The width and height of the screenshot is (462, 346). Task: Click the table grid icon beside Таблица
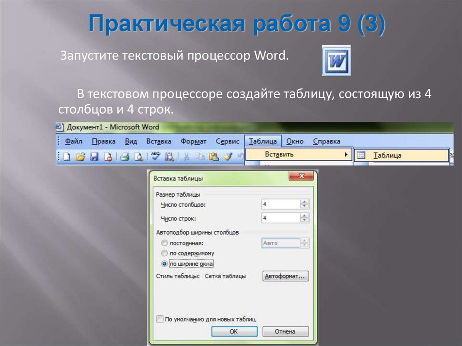[361, 155]
